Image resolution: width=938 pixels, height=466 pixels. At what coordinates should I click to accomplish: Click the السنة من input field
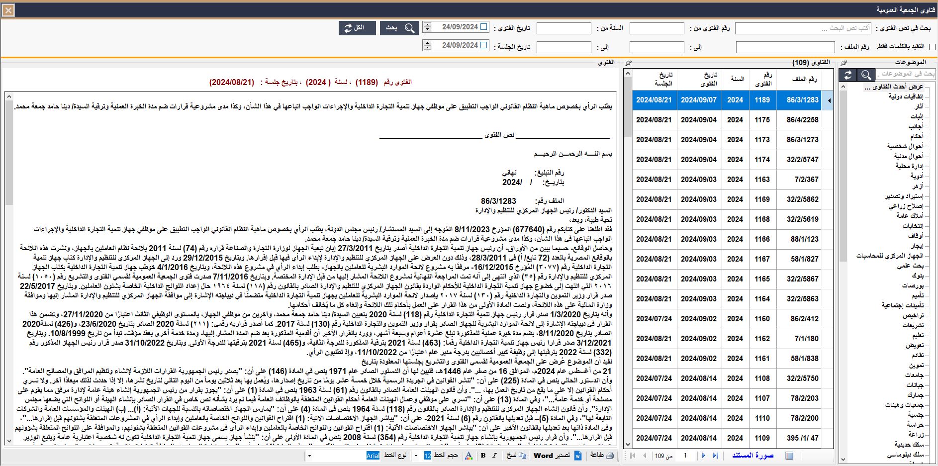tap(563, 28)
